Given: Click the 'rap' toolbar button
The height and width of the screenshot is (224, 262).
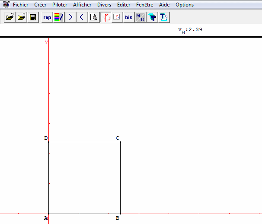Looking at the screenshot, I should [47, 17].
